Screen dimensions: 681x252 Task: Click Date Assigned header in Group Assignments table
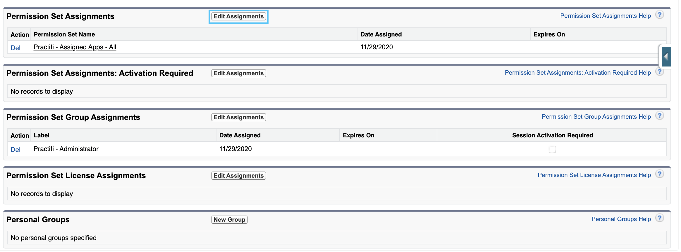point(240,135)
